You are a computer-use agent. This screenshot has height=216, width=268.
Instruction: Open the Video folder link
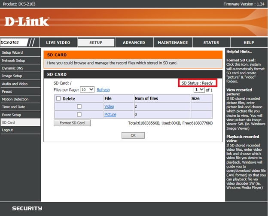[109, 106]
